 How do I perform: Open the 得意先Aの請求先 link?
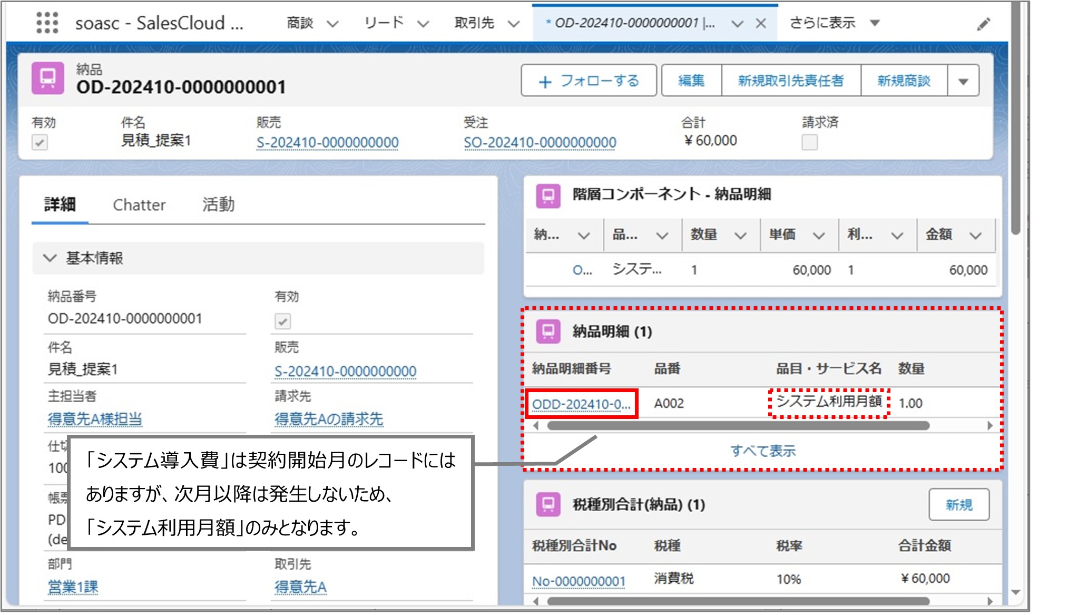329,419
